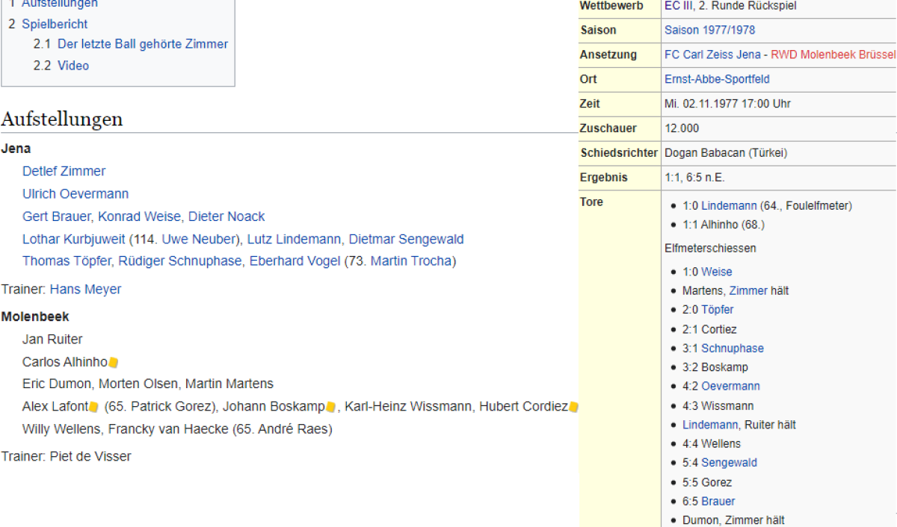The width and height of the screenshot is (897, 527).
Task: Select the Martin Trocha link
Action: coord(411,261)
